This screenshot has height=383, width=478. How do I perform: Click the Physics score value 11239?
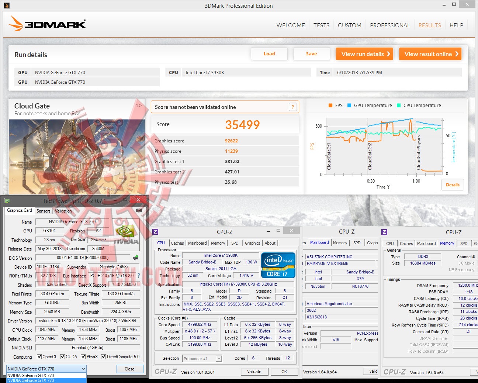(231, 151)
